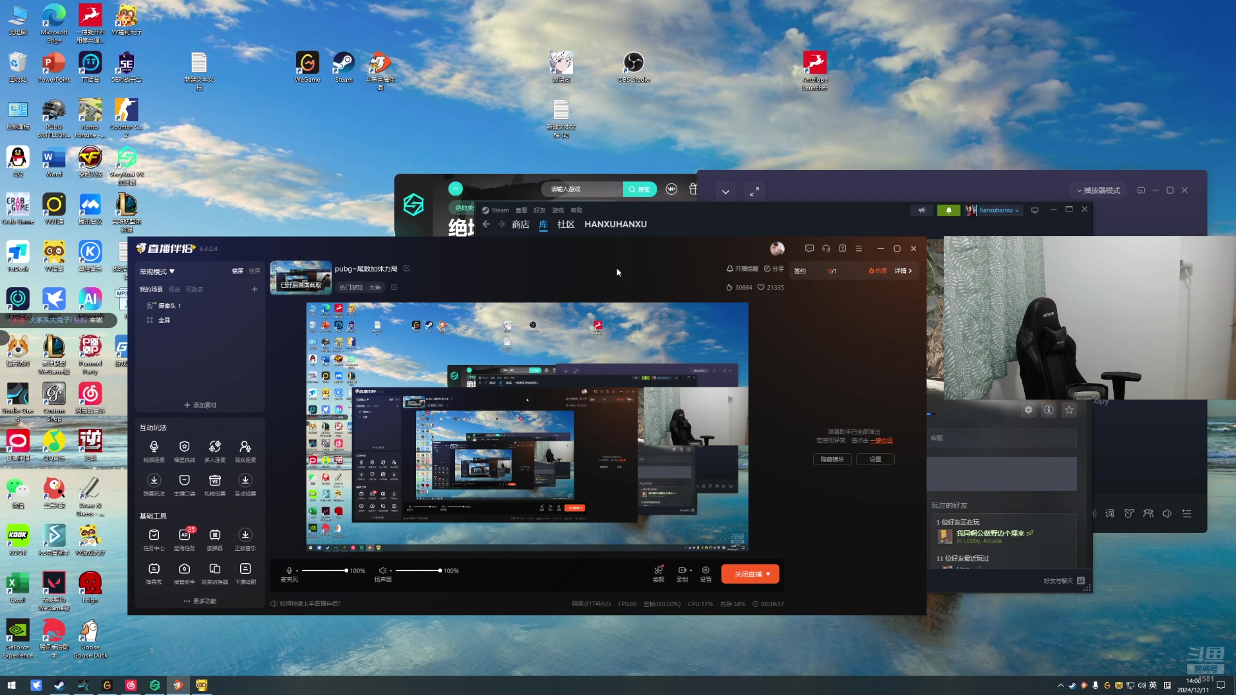Click 关闭直播 button to stop streaming
Image resolution: width=1236 pixels, height=695 pixels.
tap(749, 575)
